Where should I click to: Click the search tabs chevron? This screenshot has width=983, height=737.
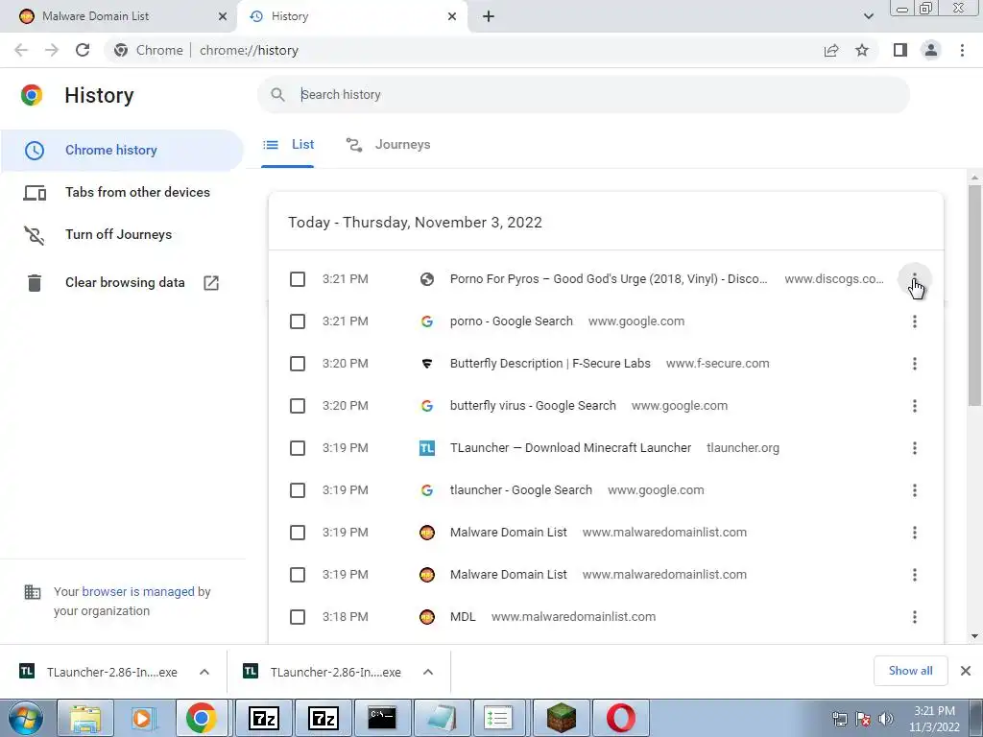[x=868, y=16]
